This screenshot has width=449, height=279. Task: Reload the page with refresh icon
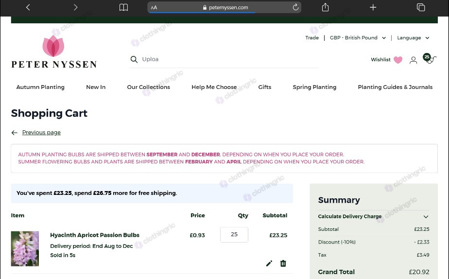tap(295, 7)
